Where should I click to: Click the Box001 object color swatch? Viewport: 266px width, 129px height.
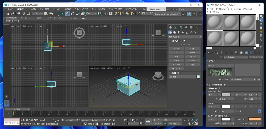pyautogui.click(x=198, y=77)
